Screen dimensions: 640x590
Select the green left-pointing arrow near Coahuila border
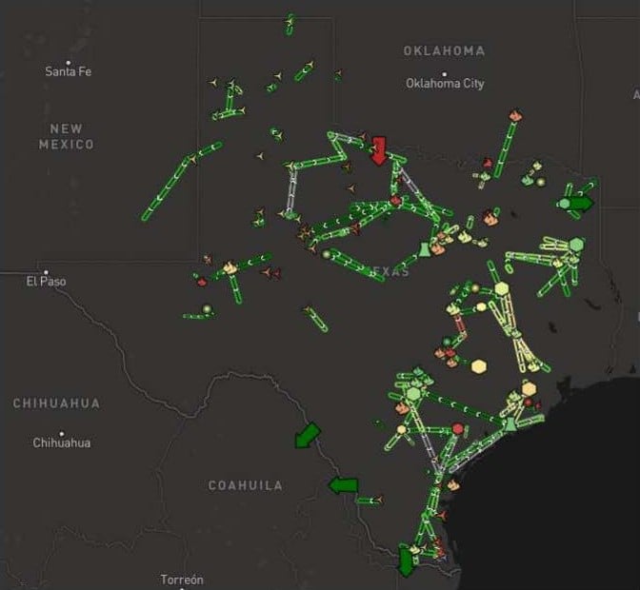pyautogui.click(x=343, y=485)
